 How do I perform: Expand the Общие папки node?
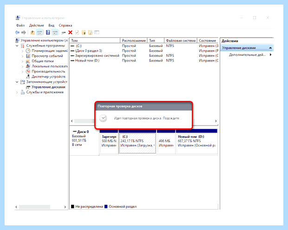click(22, 61)
